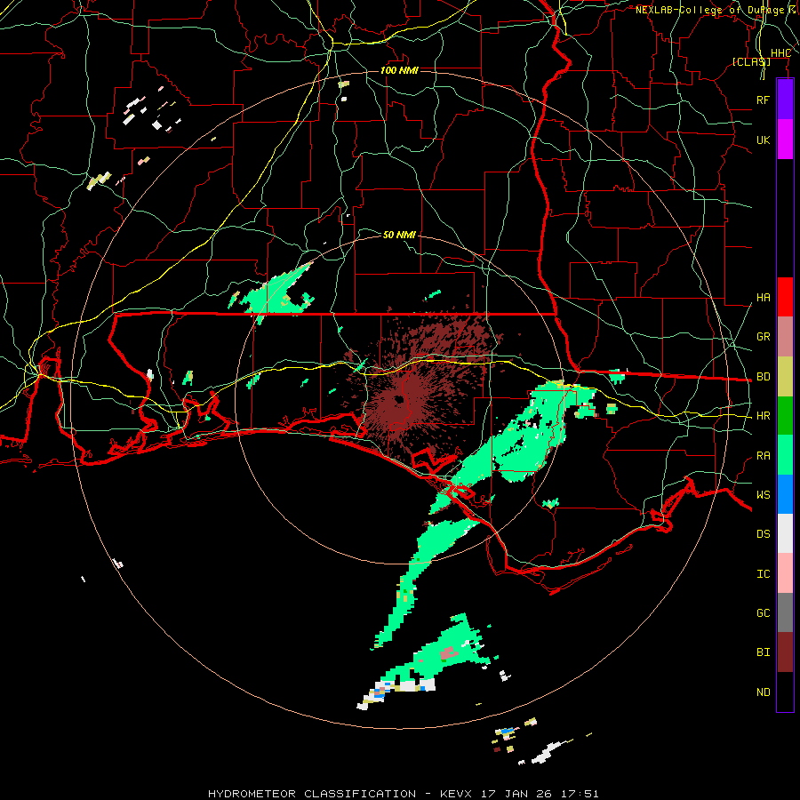Select the "HA" legend label
Screen dimensions: 800x800
(763, 298)
